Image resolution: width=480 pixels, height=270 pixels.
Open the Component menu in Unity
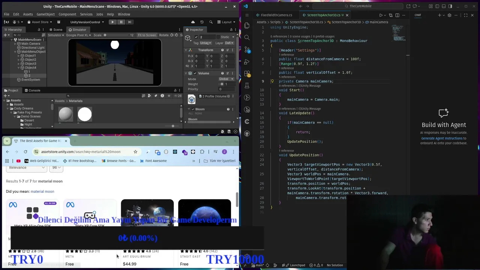pos(67,14)
